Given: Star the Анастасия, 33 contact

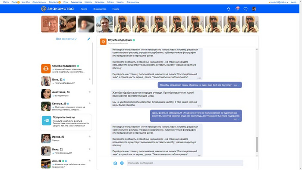Looking at the screenshot, I should click(x=90, y=92).
